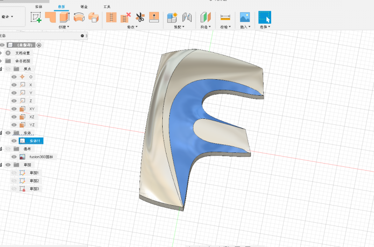374x247 pixels.
Task: Select the 草图 folder row
Action: 27,165
